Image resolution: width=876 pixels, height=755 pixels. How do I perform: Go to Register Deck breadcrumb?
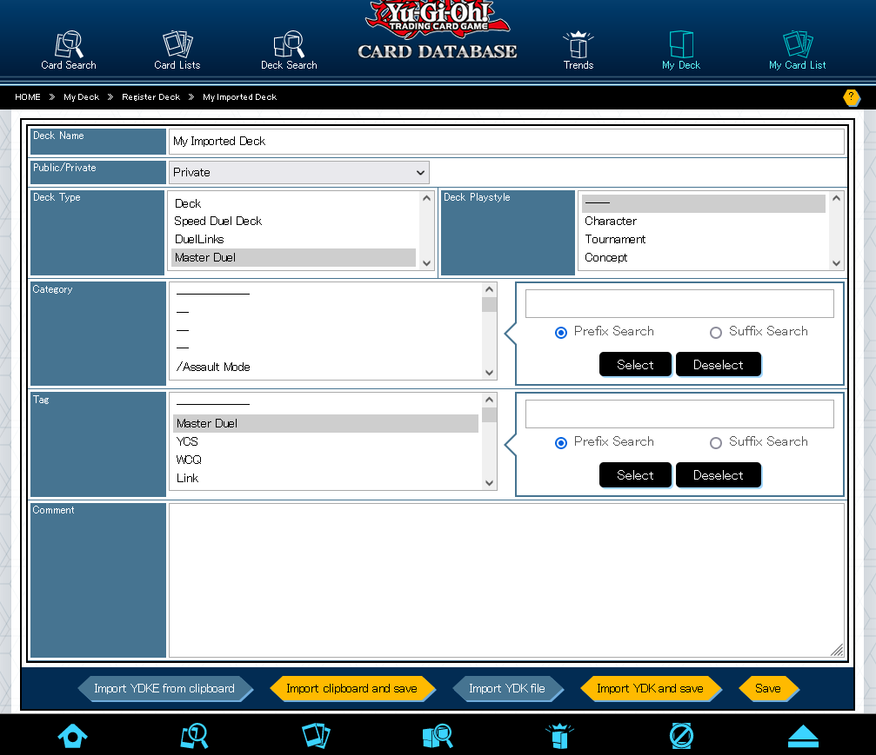pyautogui.click(x=150, y=97)
